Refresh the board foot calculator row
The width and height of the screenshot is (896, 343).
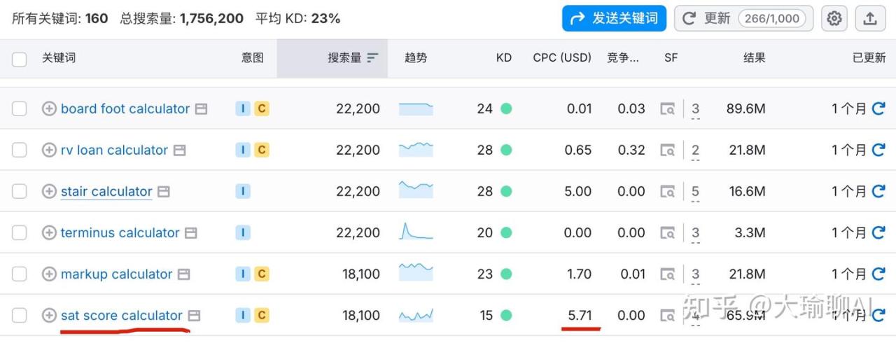tap(878, 108)
